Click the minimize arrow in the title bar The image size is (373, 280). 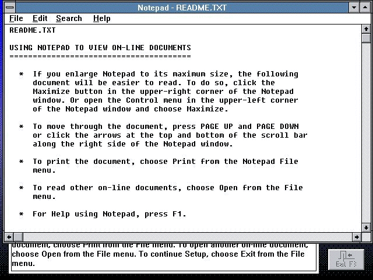click(x=354, y=8)
